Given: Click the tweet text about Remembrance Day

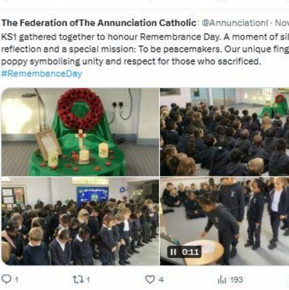Looking at the screenshot, I should (145, 49).
